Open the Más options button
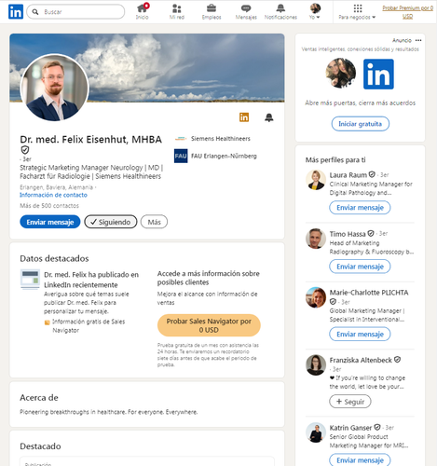Image resolution: width=437 pixels, height=466 pixels. coord(154,222)
